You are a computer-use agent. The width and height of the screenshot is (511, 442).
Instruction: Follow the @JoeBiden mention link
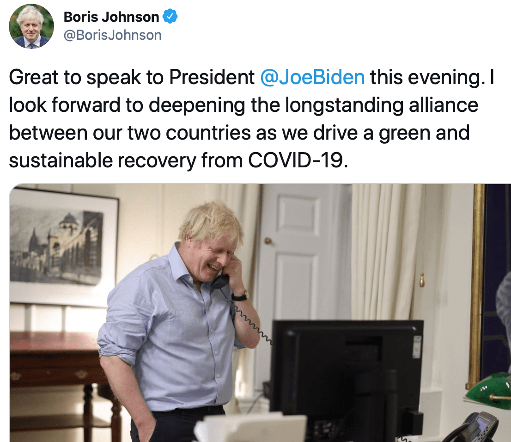(x=312, y=77)
